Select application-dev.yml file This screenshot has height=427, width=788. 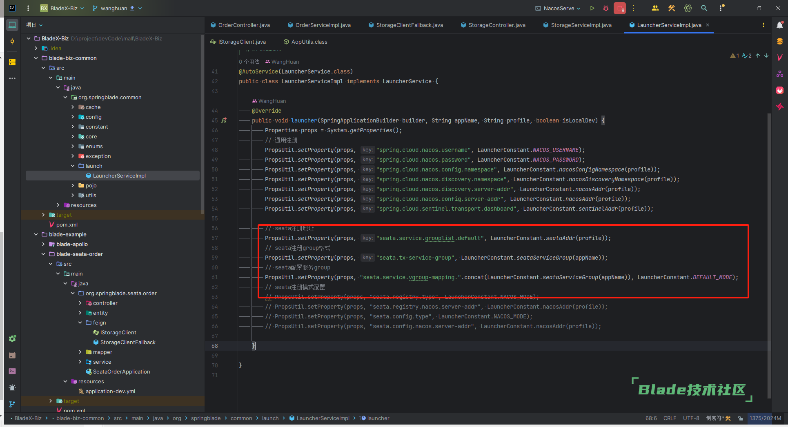[x=107, y=391]
